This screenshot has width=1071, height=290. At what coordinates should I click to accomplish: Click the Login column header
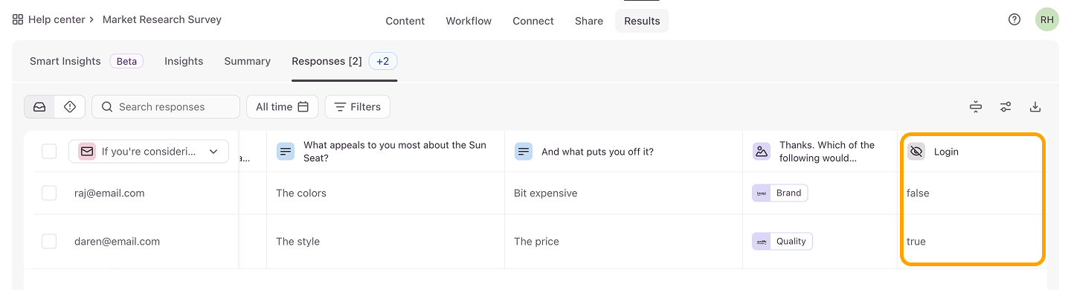pos(972,152)
